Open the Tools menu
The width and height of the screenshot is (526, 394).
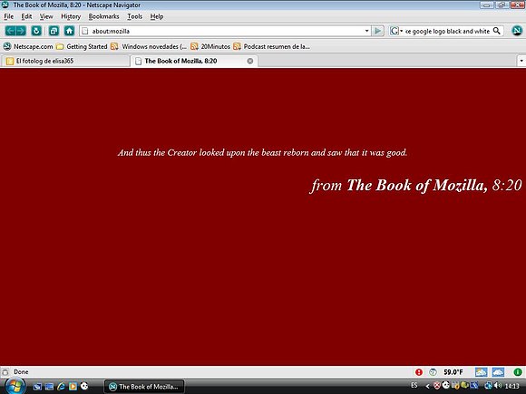tap(134, 16)
